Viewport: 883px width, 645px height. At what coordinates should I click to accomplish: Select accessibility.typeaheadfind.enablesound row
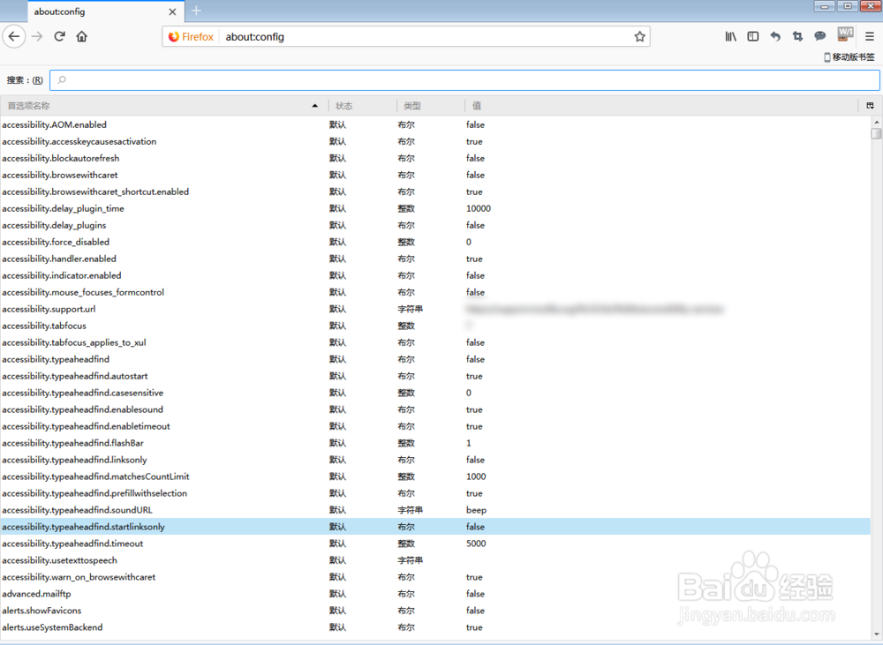(x=434, y=409)
